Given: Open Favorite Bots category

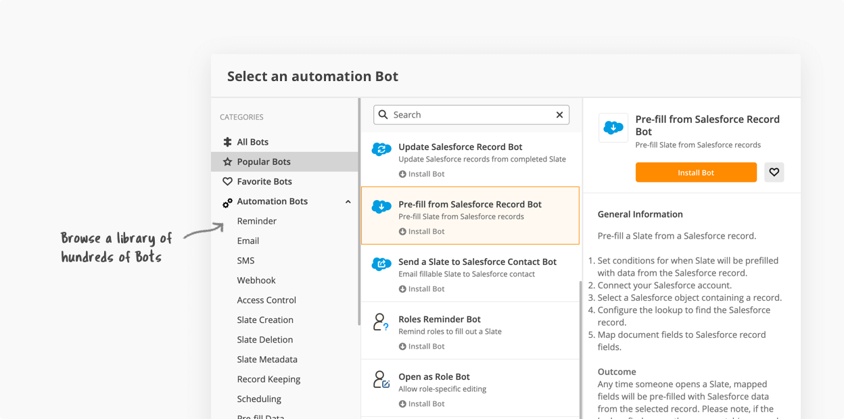Looking at the screenshot, I should click(285, 181).
